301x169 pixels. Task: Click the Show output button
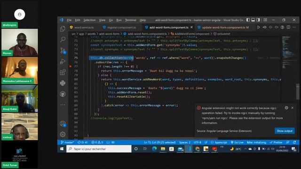[285, 131]
